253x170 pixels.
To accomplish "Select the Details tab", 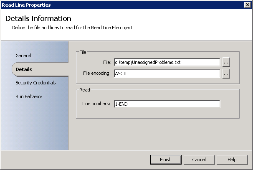I will pyautogui.click(x=24, y=69).
